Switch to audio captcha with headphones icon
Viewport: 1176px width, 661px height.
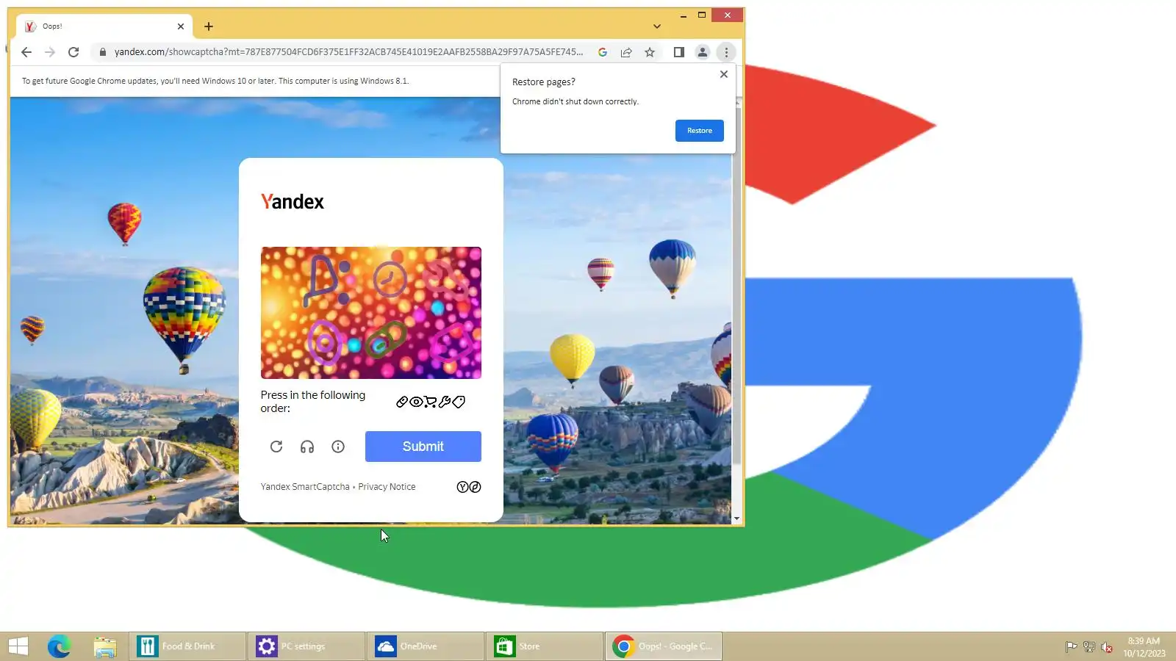pyautogui.click(x=307, y=447)
